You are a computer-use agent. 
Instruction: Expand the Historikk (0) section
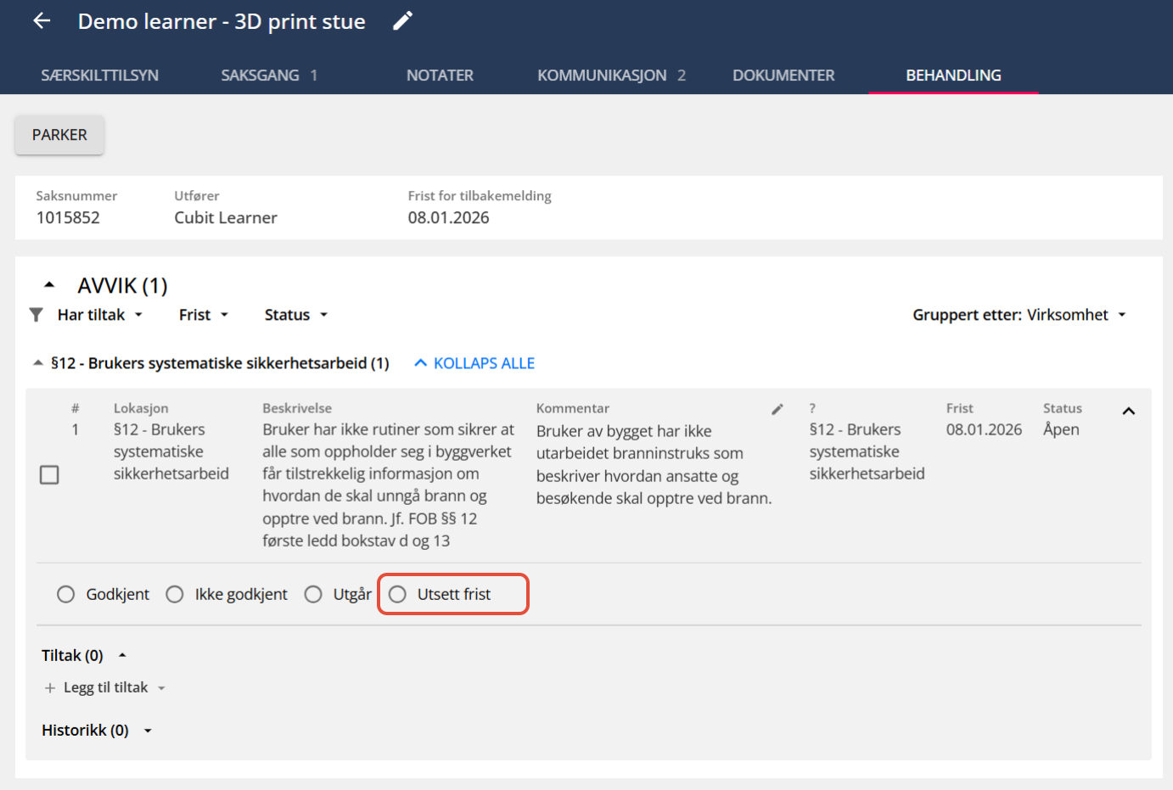pos(148,731)
